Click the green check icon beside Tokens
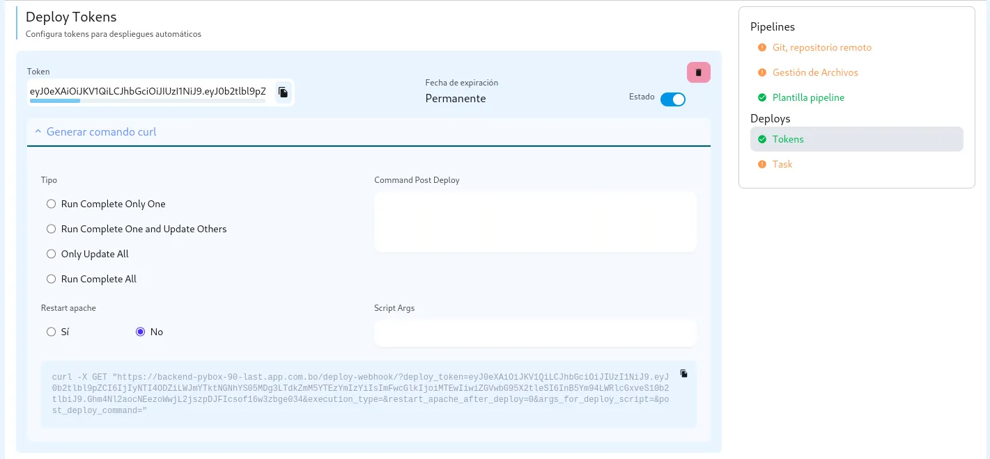Viewport: 990px width, 459px height. tap(761, 139)
